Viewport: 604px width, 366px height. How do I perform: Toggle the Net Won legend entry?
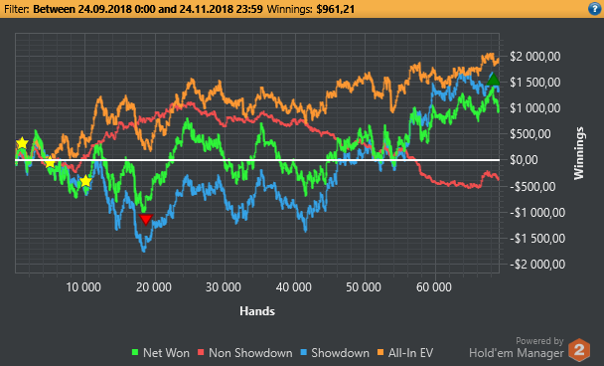pos(161,352)
